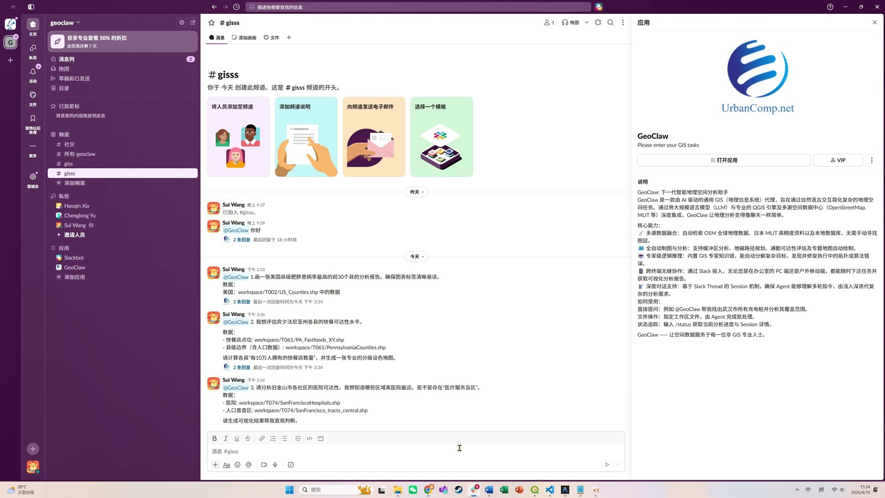885x498 pixels.
Task: Open 草稿和已发送 in sidebar
Action: pos(122,79)
